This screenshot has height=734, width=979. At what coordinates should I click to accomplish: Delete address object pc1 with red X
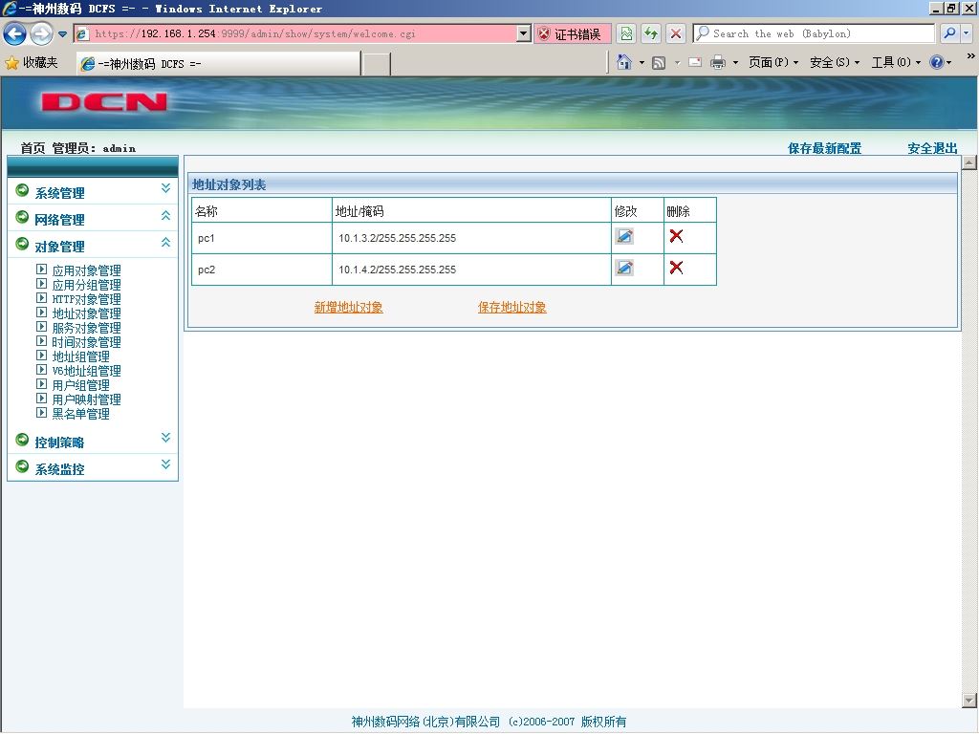676,235
